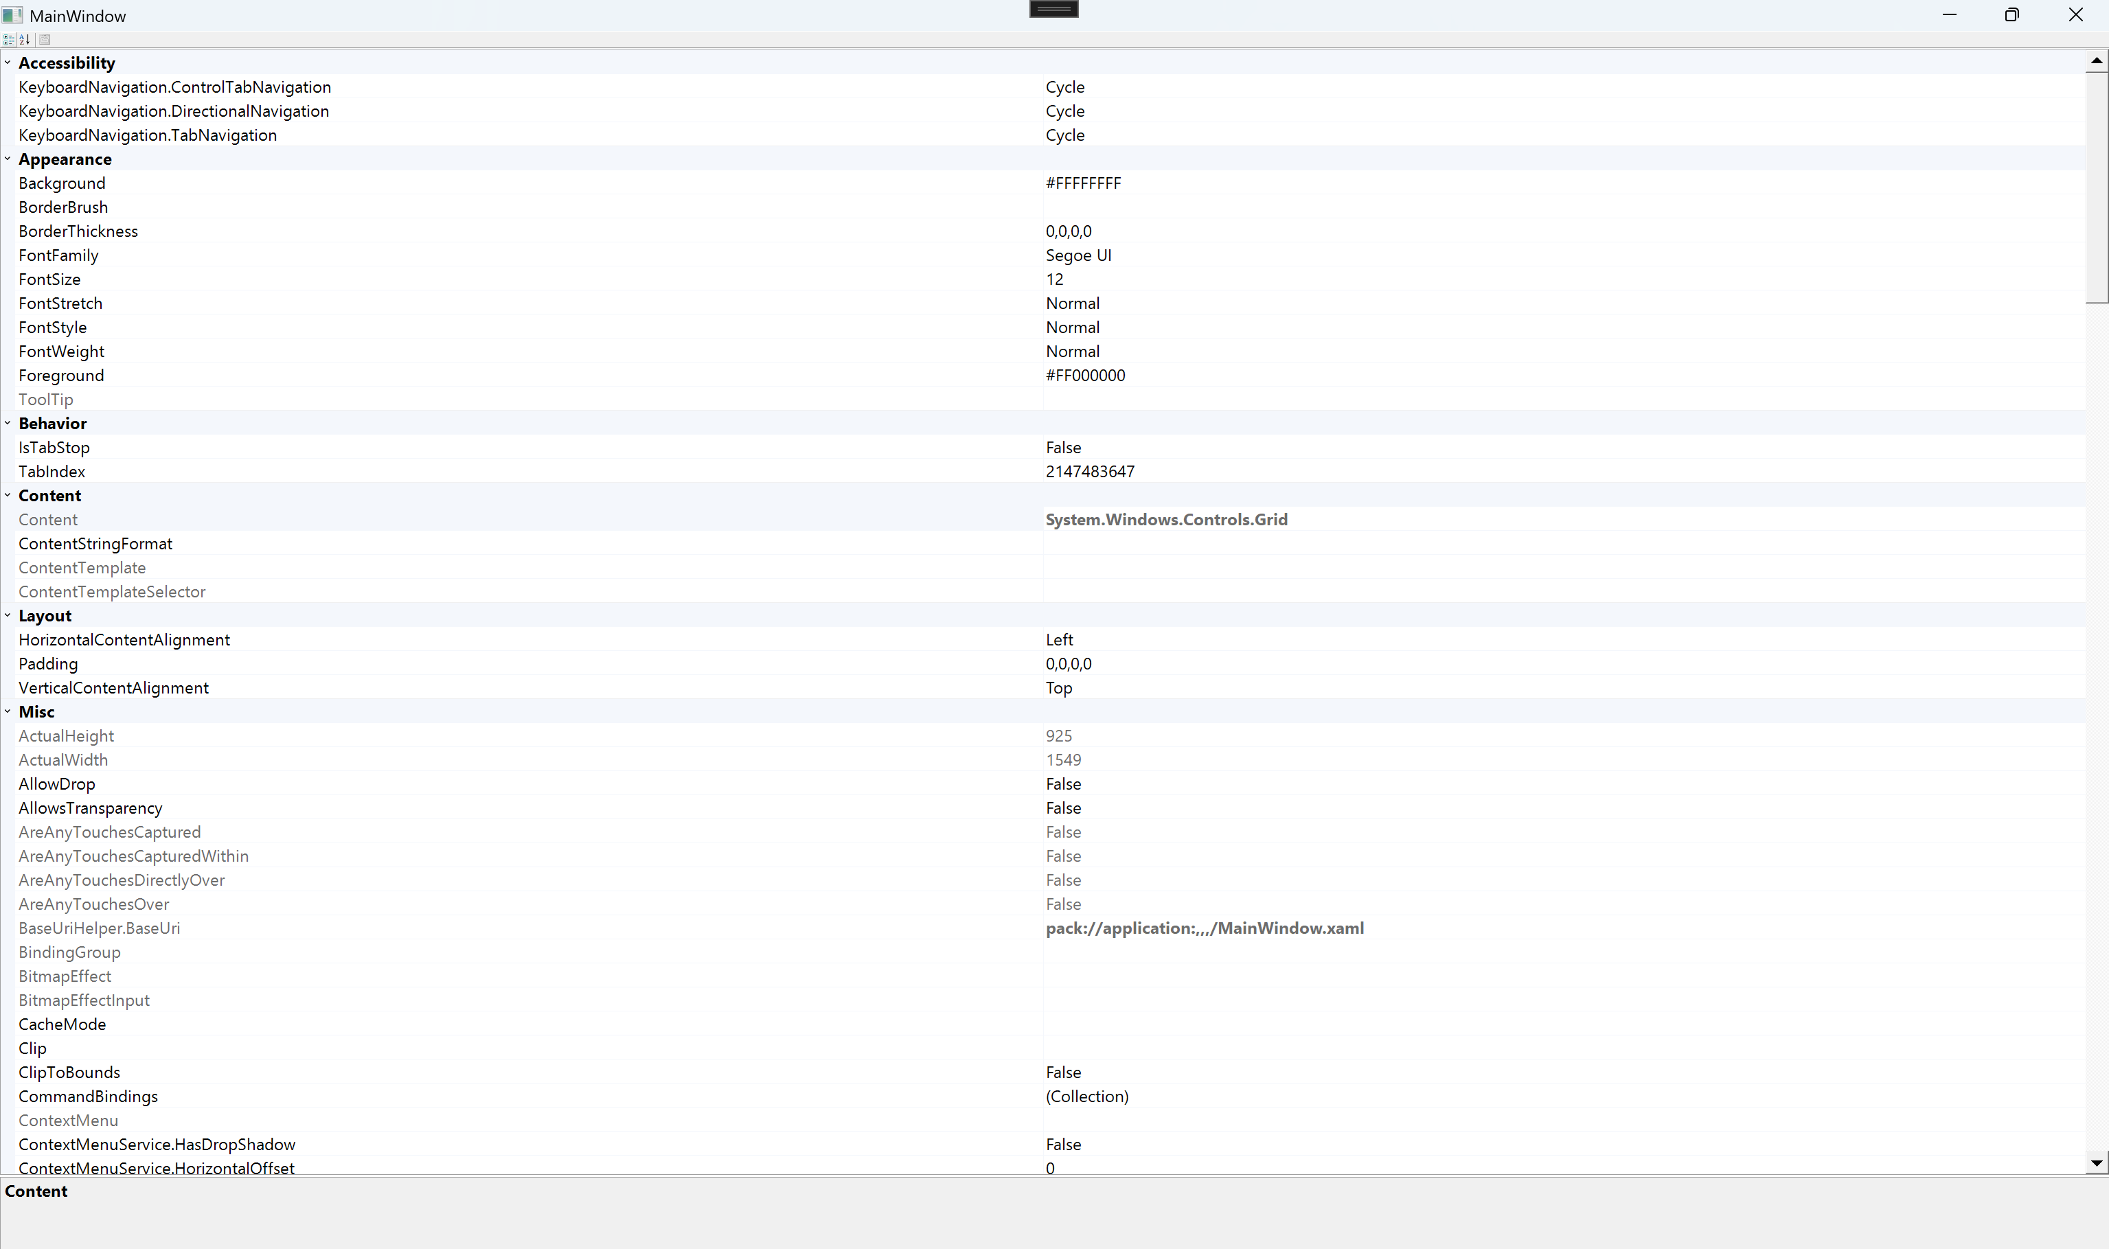Select the AllowDrop False value
2109x1249 pixels.
[x=1063, y=784]
